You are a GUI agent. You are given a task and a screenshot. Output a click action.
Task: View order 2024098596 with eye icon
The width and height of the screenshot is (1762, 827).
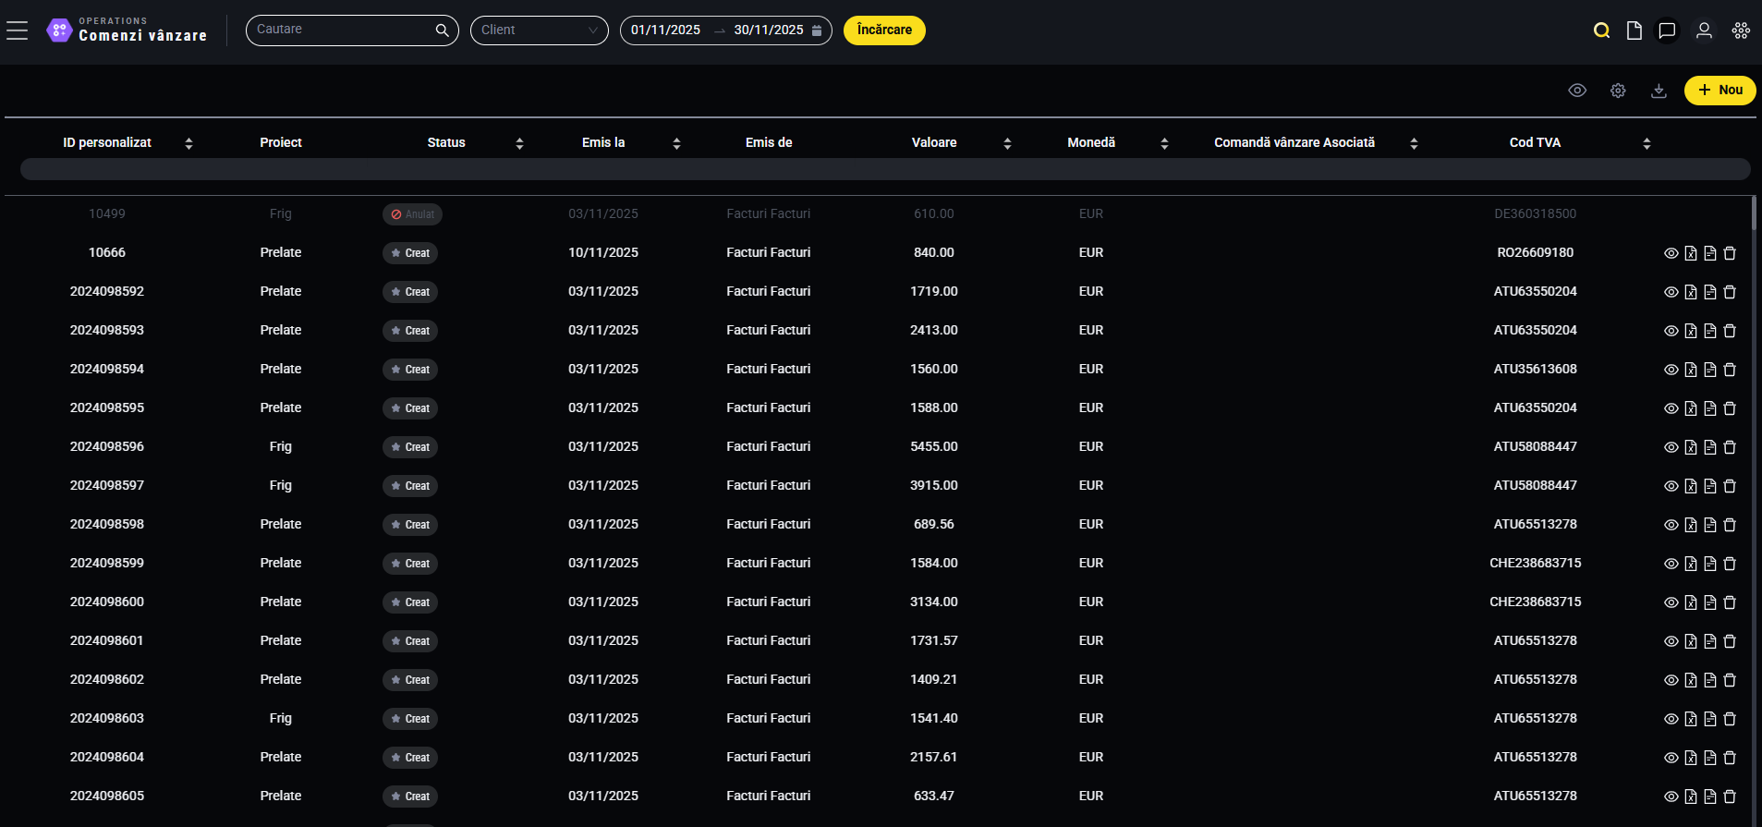[x=1671, y=447]
